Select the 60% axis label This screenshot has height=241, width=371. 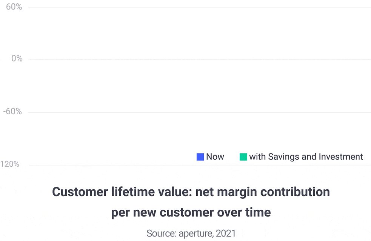coord(14,7)
